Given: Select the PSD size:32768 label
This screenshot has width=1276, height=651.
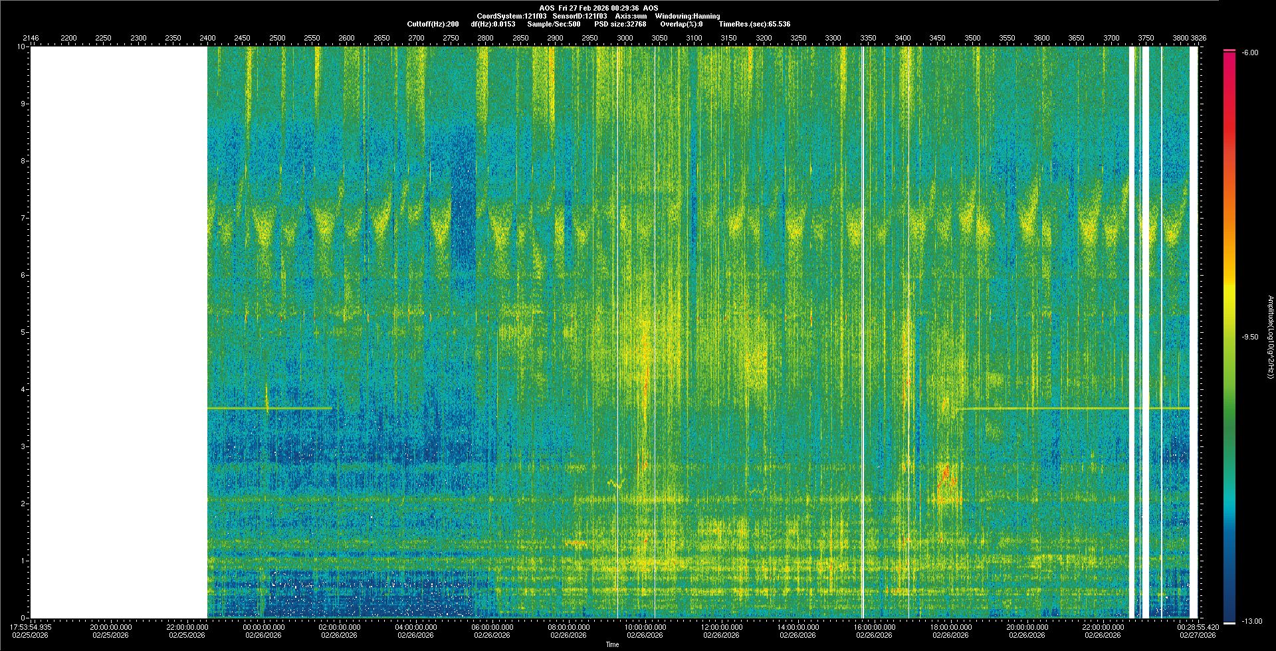Looking at the screenshot, I should coord(620,24).
